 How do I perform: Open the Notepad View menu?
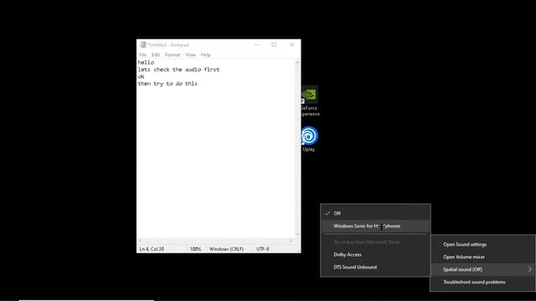[190, 54]
